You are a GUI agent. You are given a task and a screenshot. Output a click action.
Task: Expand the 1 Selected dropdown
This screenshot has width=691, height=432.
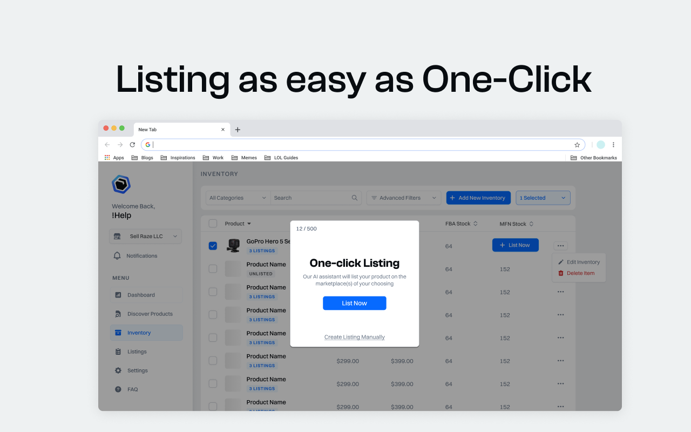pos(543,198)
